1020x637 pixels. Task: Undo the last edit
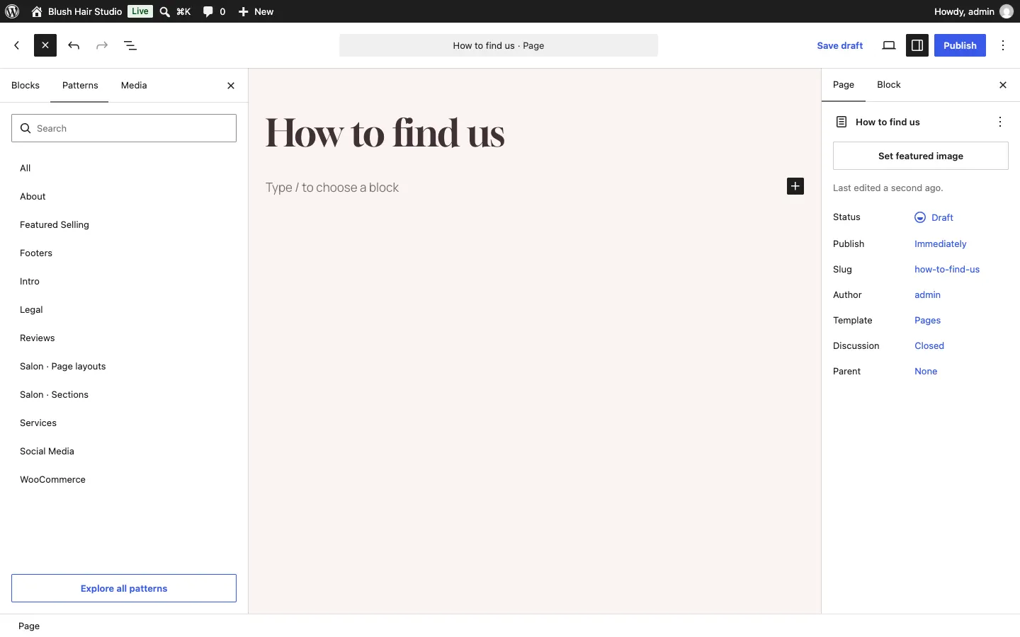(x=74, y=45)
